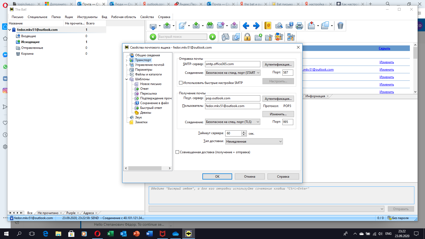The width and height of the screenshot is (425, 239).
Task: Open the Письмо menu
Action: pos(18,17)
